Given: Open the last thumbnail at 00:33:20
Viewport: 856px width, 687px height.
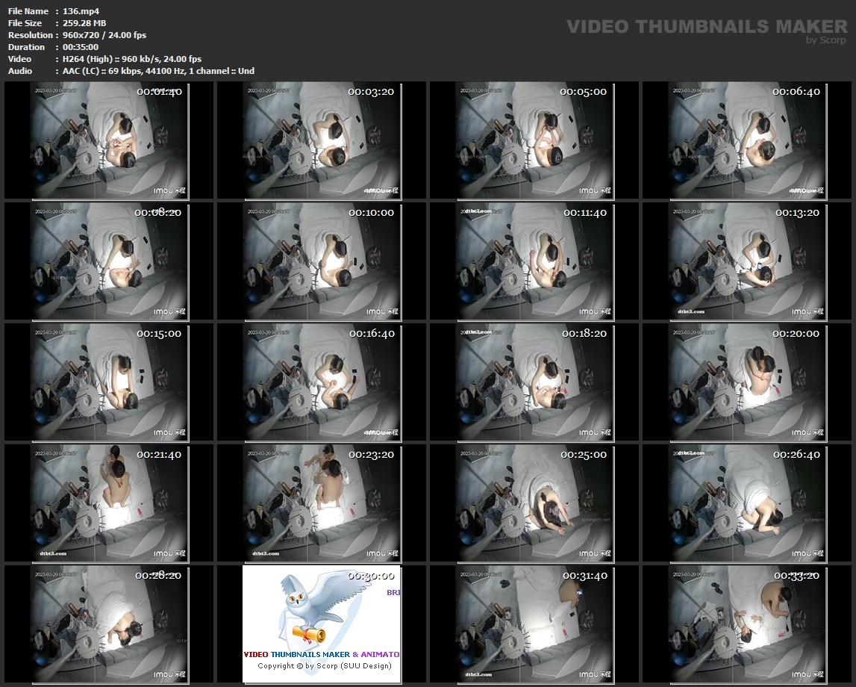Looking at the screenshot, I should pos(746,624).
